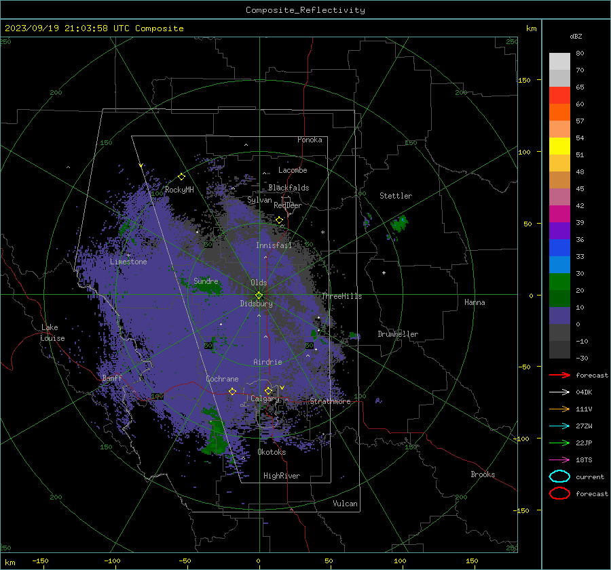Click the RedDeer city label
The image size is (611, 570).
click(288, 205)
